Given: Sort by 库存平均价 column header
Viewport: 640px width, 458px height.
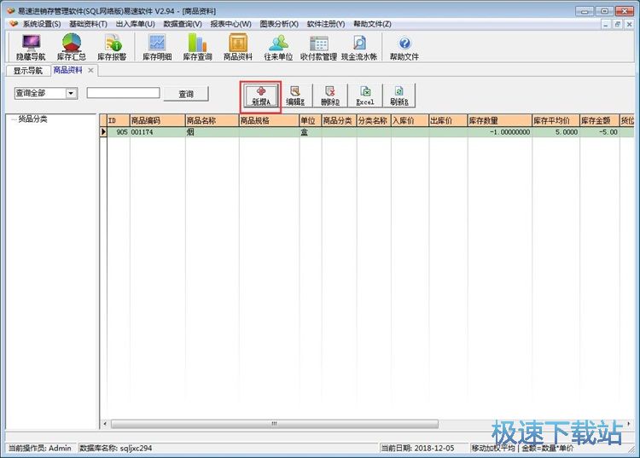Looking at the screenshot, I should [x=556, y=121].
